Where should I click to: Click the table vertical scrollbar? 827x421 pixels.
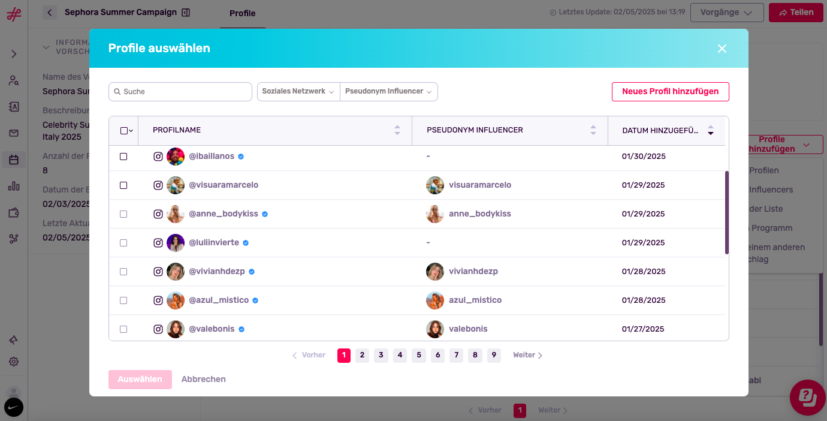click(x=727, y=213)
